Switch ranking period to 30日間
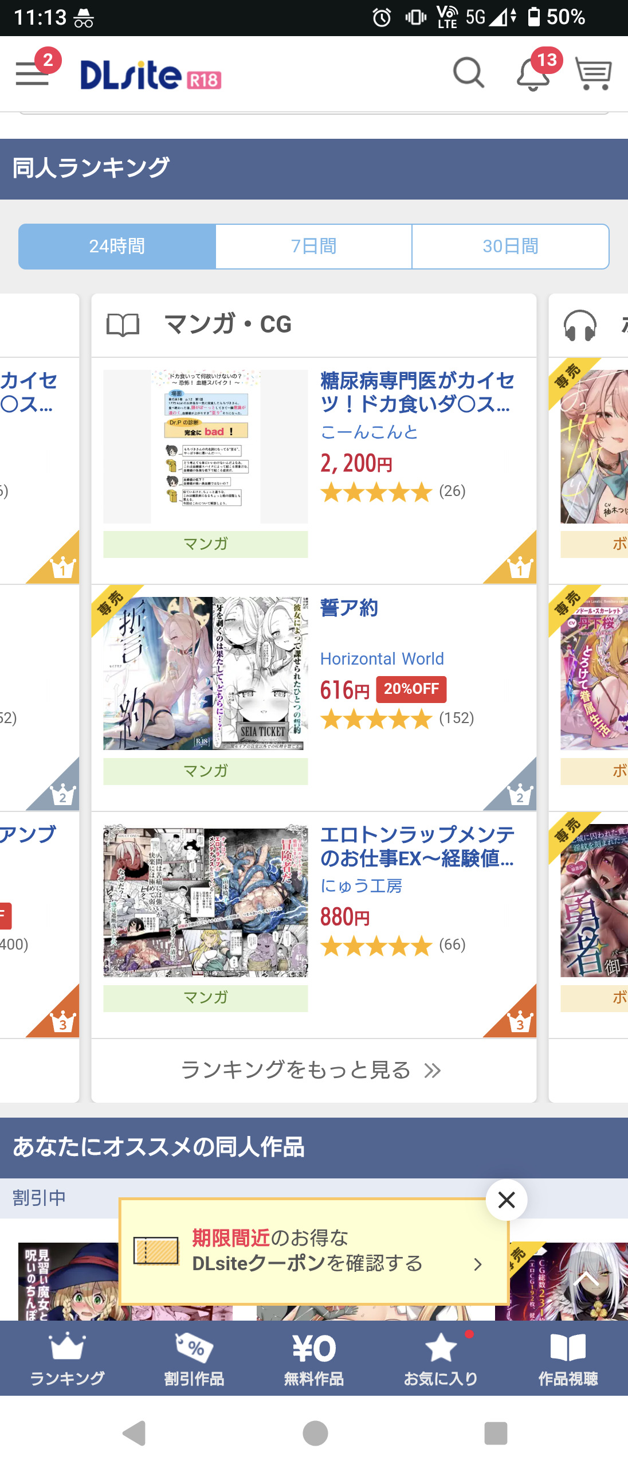The height and width of the screenshot is (1468, 628). tap(511, 247)
